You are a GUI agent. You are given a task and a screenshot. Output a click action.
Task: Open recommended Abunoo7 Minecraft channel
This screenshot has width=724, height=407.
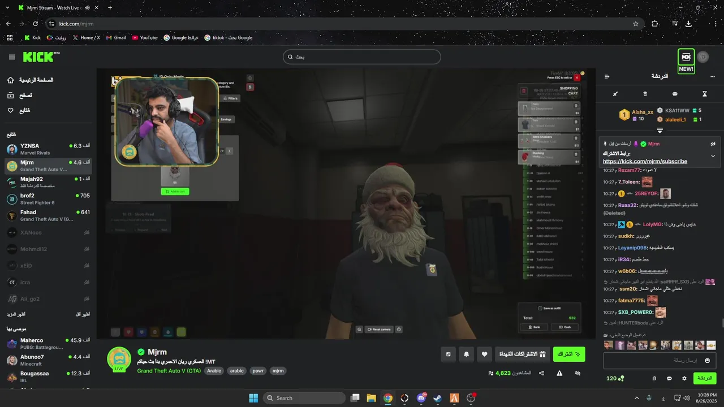[x=48, y=360]
